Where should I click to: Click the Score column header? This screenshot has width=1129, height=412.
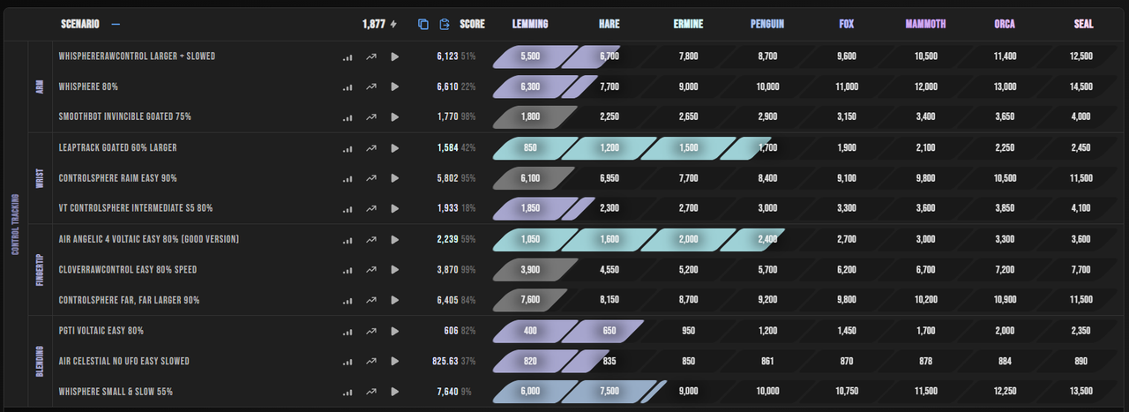[x=472, y=25]
